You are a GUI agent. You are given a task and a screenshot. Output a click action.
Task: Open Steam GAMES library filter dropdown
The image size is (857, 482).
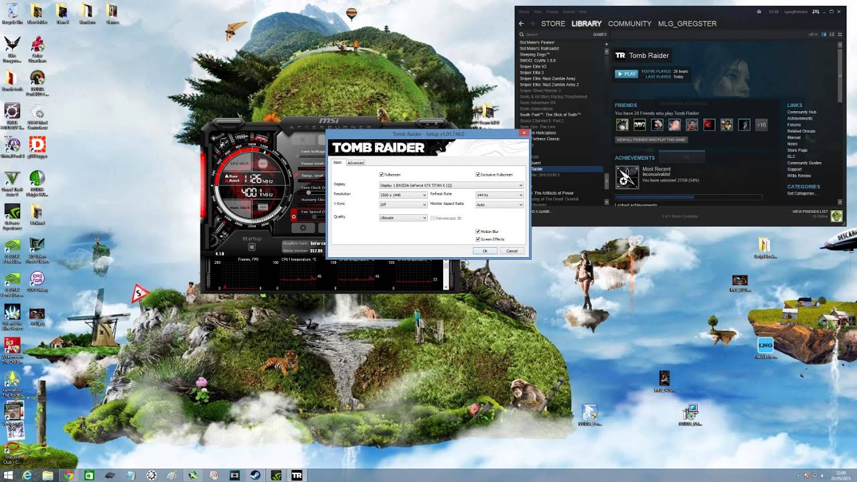tap(600, 34)
